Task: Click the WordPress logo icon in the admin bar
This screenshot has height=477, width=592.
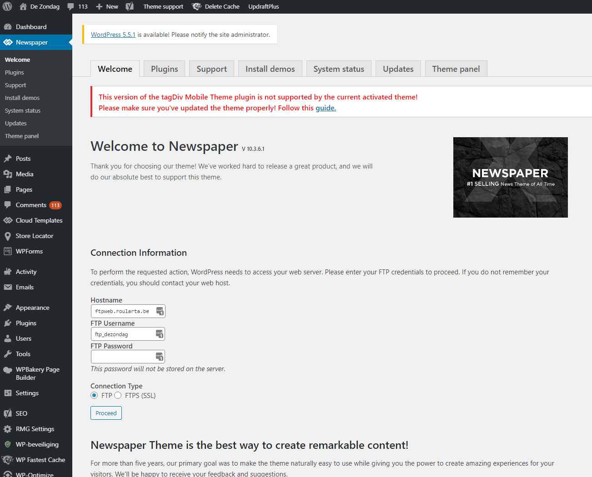Action: pos(7,6)
